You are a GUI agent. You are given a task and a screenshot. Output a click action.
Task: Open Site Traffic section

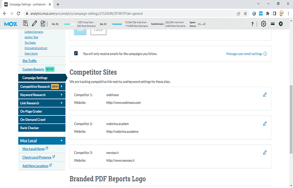pos(30,61)
